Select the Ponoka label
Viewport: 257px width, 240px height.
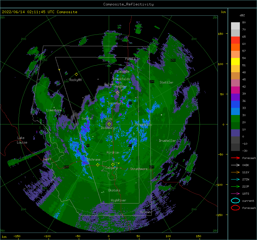click(x=130, y=59)
